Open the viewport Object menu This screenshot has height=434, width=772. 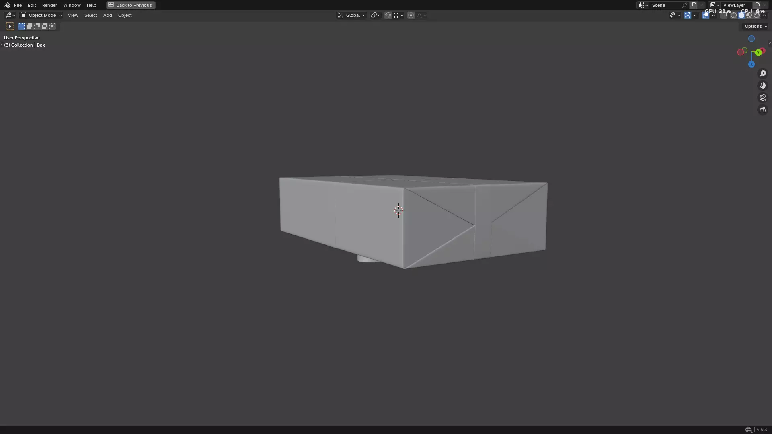(x=125, y=15)
